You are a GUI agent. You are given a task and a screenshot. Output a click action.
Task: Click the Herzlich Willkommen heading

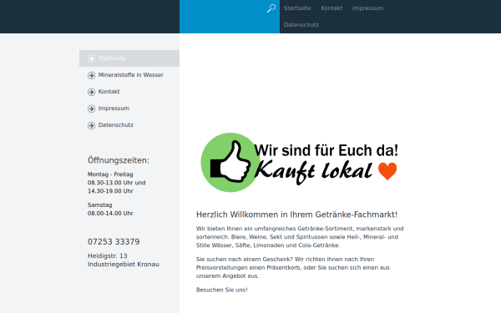tap(296, 215)
